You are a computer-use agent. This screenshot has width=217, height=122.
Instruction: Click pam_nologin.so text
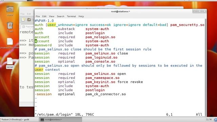coord(100,37)
